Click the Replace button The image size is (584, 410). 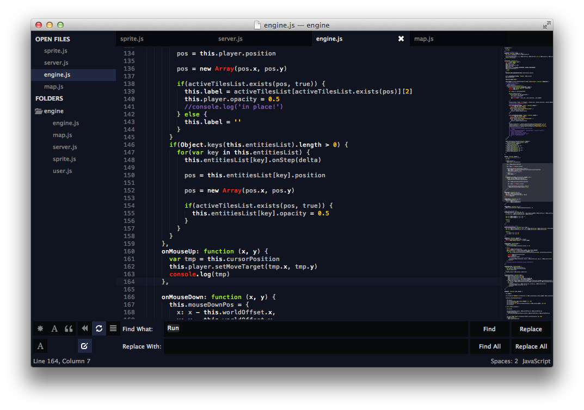tap(530, 329)
